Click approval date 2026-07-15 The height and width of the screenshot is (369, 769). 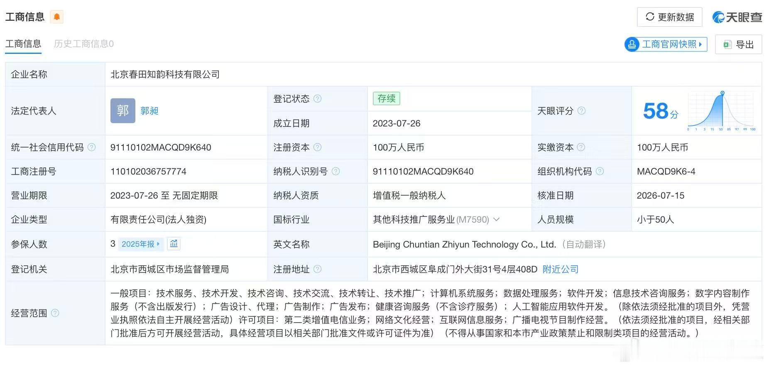pos(661,195)
